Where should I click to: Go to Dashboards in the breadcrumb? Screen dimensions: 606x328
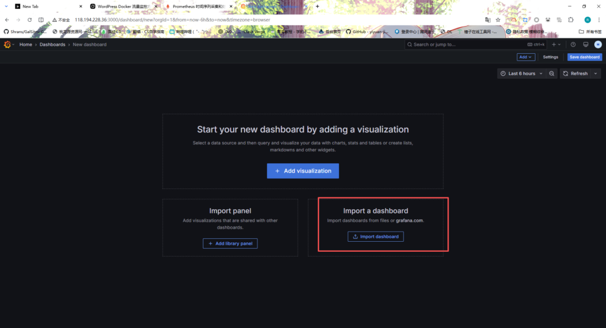pos(52,44)
